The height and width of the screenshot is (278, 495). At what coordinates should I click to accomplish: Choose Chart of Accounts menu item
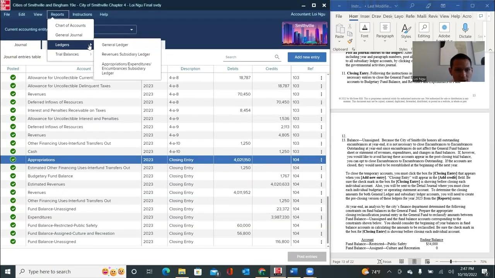[70, 25]
